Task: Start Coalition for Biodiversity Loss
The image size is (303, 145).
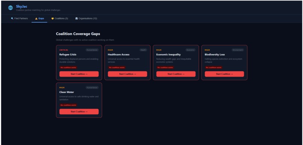Action: click(x=224, y=74)
